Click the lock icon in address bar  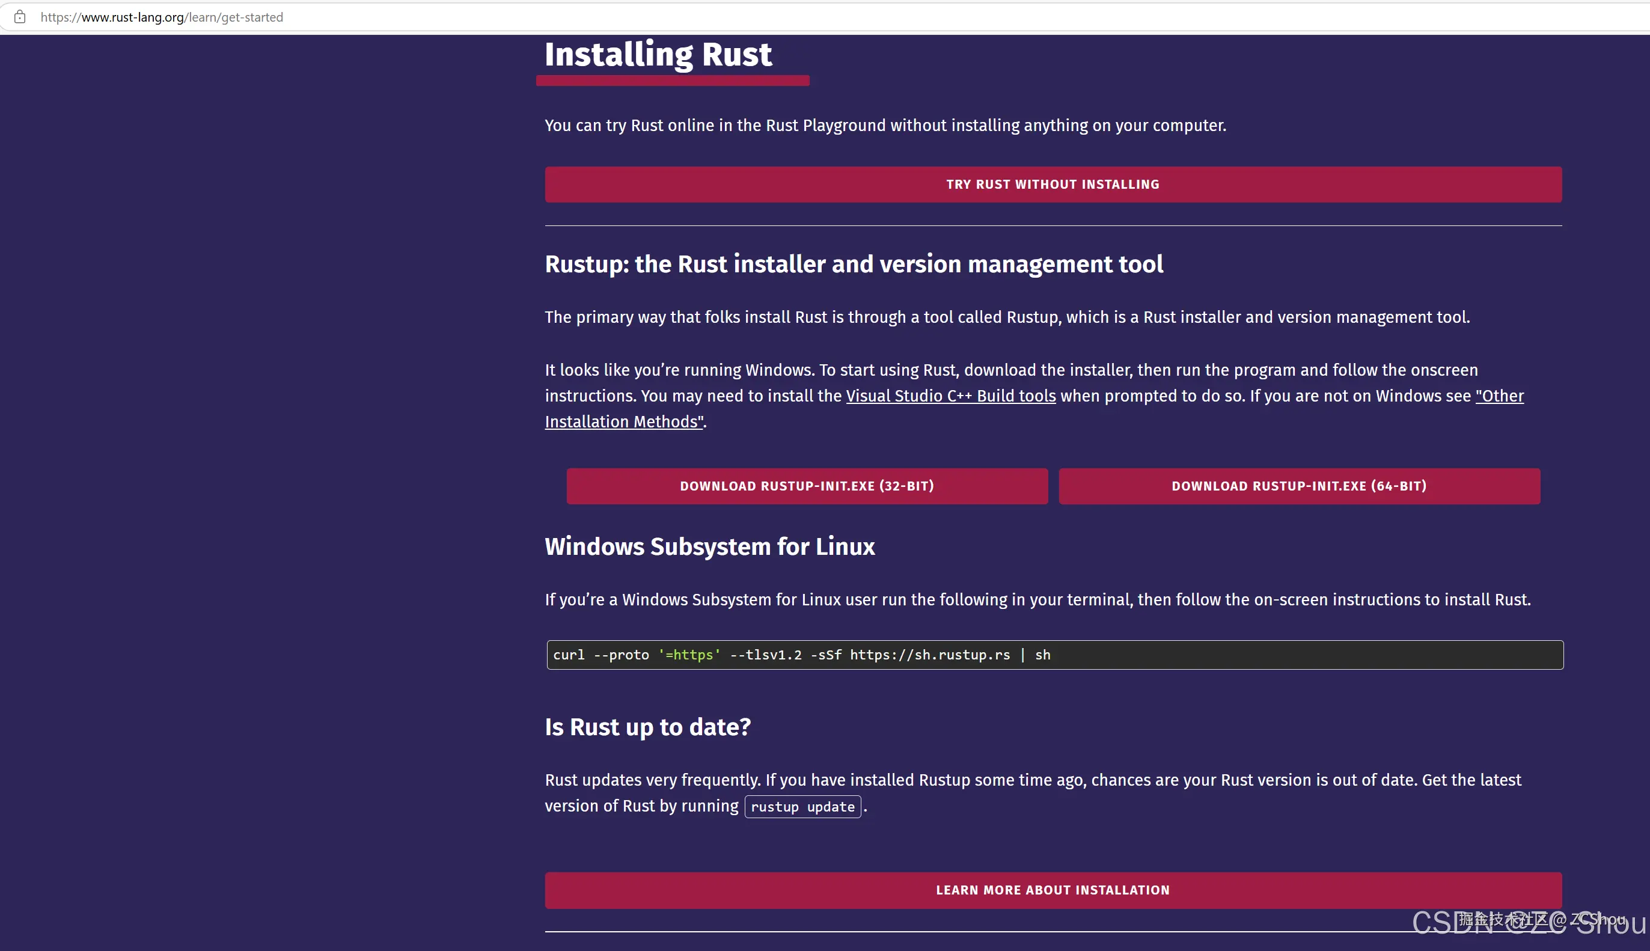pyautogui.click(x=20, y=17)
